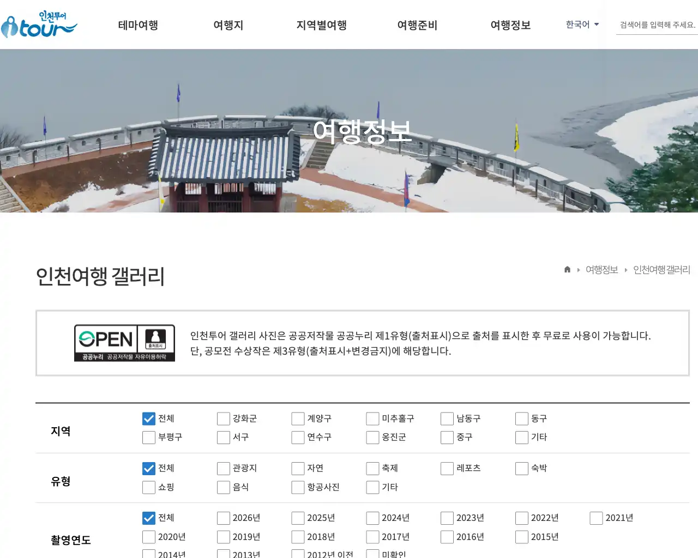Open the 테마여행 menu

click(x=137, y=25)
